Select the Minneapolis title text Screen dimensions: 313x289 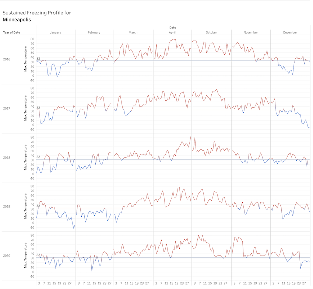pos(17,20)
